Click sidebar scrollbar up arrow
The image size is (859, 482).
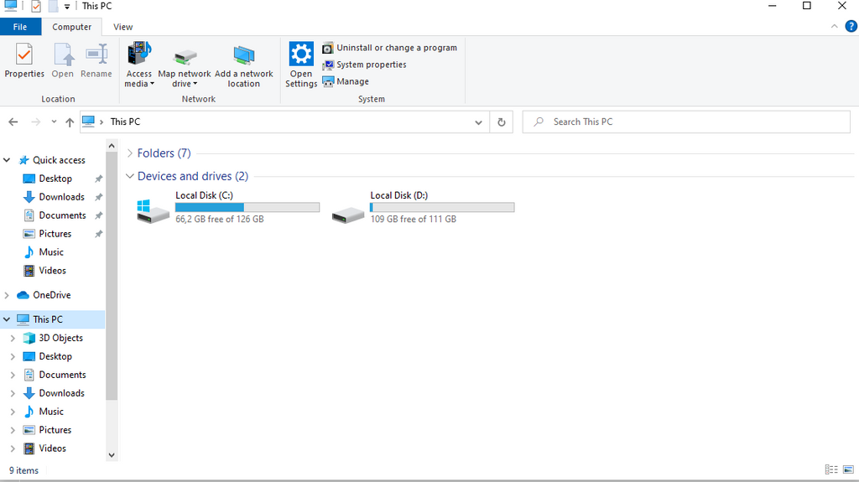112,146
